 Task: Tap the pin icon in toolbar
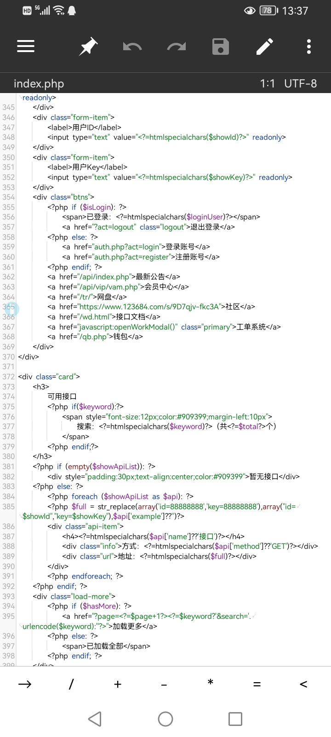[x=88, y=47]
